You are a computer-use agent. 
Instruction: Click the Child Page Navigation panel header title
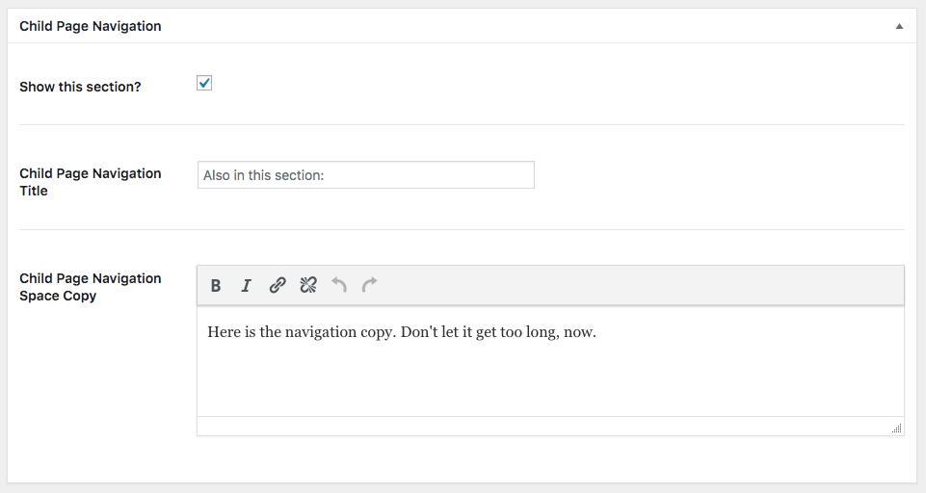pos(91,26)
